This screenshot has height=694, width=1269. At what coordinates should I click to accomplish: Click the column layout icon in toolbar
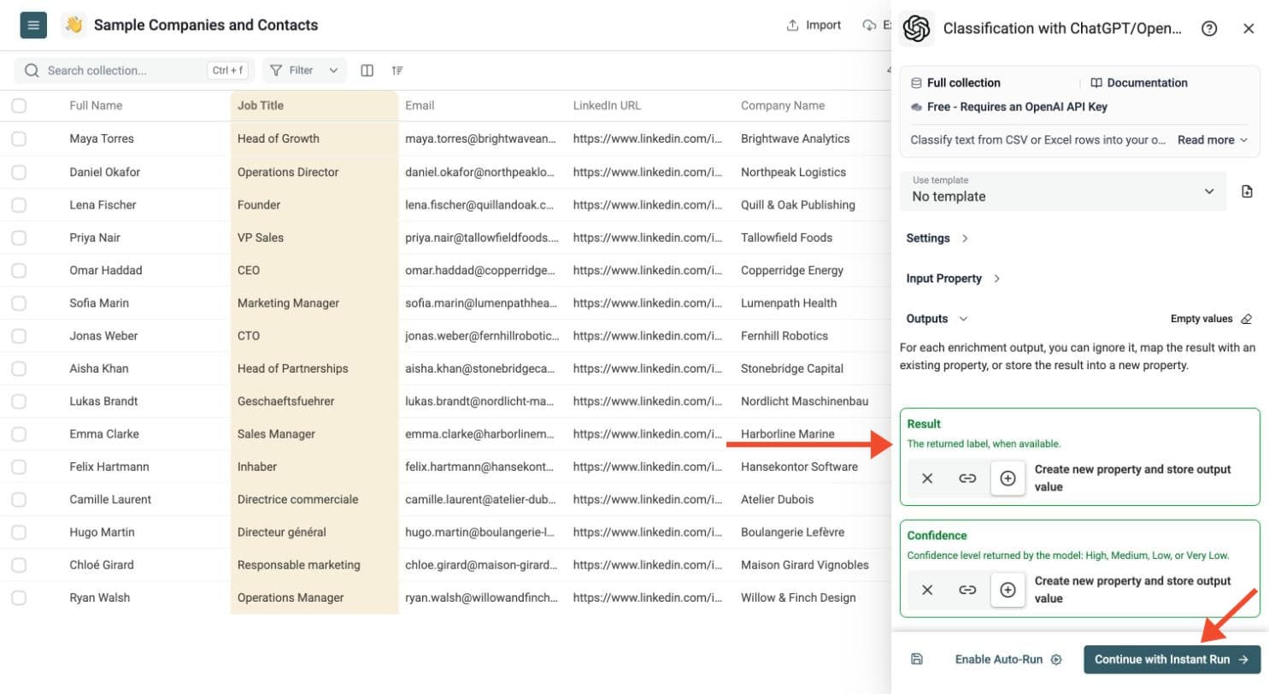tap(367, 70)
